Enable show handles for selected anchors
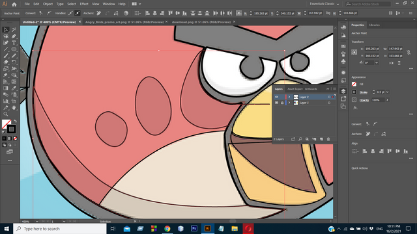The width and height of the screenshot is (417, 234). (x=70, y=13)
